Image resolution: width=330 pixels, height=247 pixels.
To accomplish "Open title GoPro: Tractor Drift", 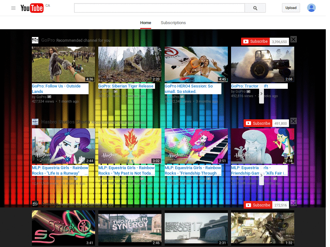I will tap(249, 86).
